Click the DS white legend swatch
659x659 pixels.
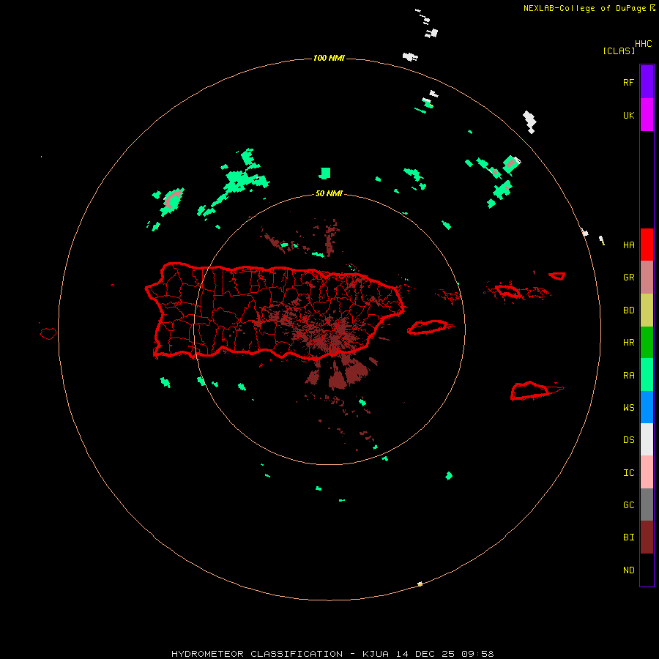(647, 439)
